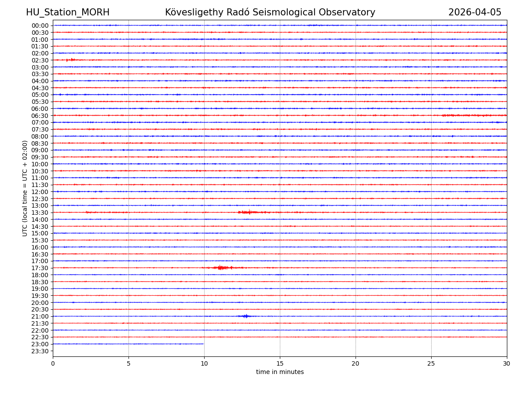Click the 'time in minutes' axis label

[x=280, y=372]
